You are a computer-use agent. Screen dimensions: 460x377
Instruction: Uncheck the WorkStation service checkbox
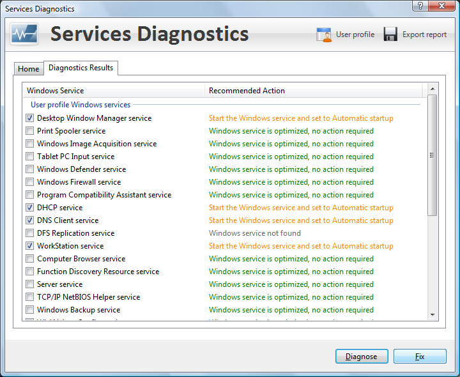pyautogui.click(x=29, y=246)
